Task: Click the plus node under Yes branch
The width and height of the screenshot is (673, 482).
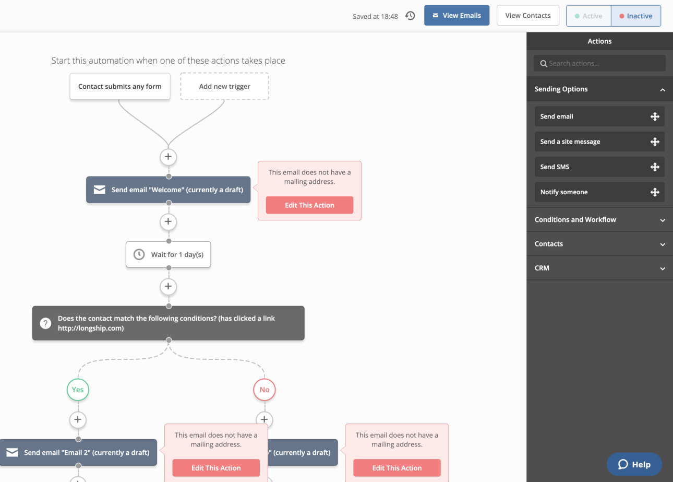Action: pos(78,419)
